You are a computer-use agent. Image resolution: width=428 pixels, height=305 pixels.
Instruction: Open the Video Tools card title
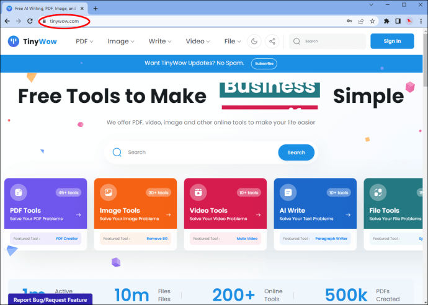click(208, 210)
